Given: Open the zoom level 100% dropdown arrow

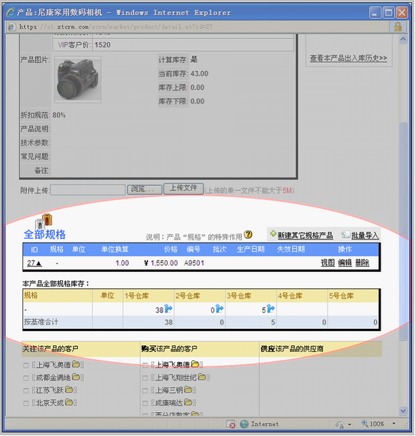Looking at the screenshot, I should click(394, 423).
